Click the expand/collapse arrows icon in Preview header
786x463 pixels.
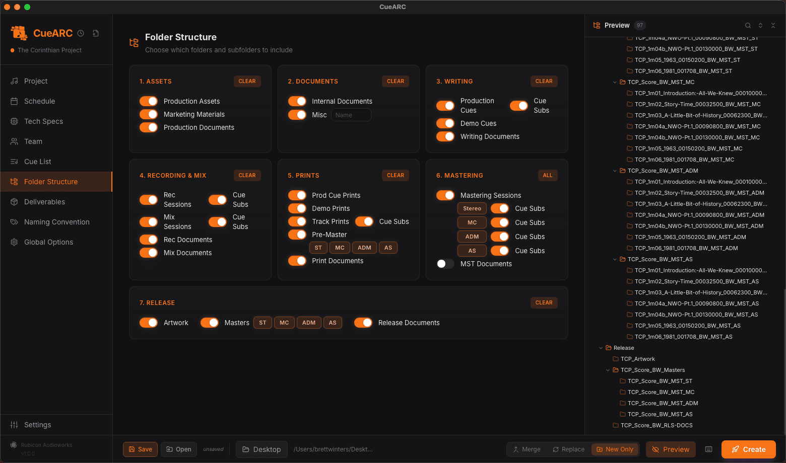760,26
